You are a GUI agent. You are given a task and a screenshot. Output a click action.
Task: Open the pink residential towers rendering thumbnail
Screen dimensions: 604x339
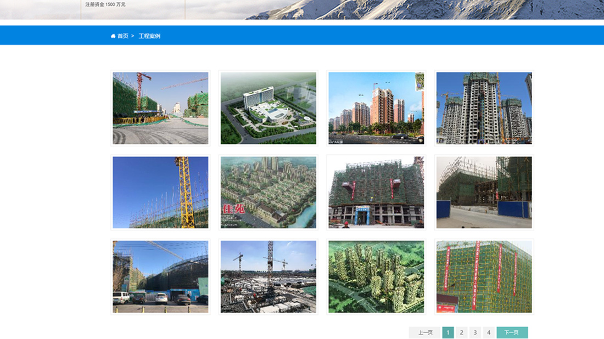point(376,108)
